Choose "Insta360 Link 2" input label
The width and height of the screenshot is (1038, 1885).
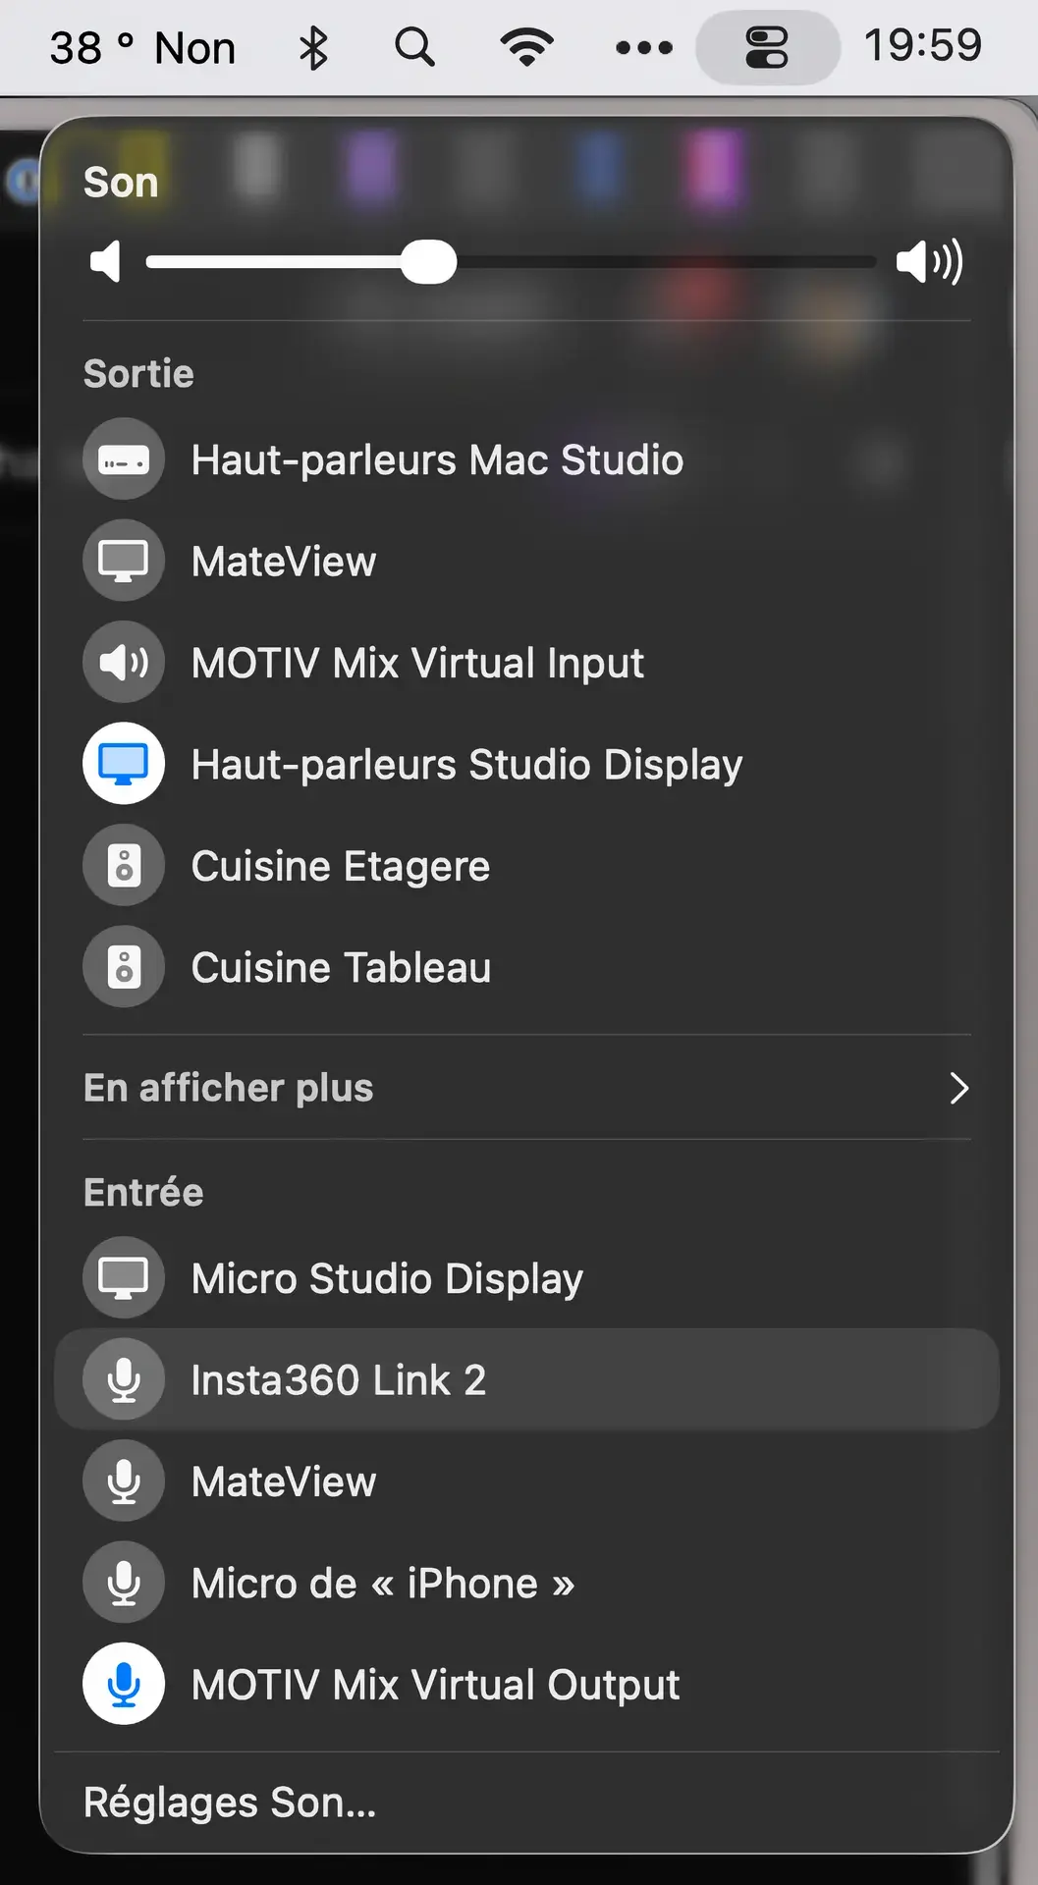[x=339, y=1380]
